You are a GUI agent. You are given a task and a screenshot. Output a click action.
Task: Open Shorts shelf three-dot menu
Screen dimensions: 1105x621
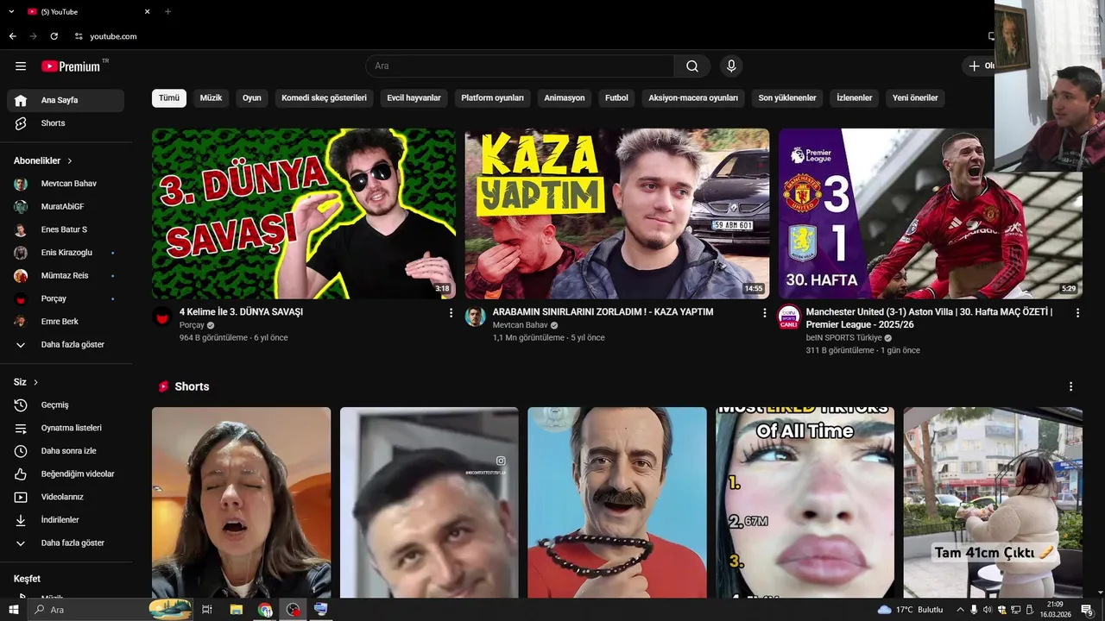[1070, 386]
